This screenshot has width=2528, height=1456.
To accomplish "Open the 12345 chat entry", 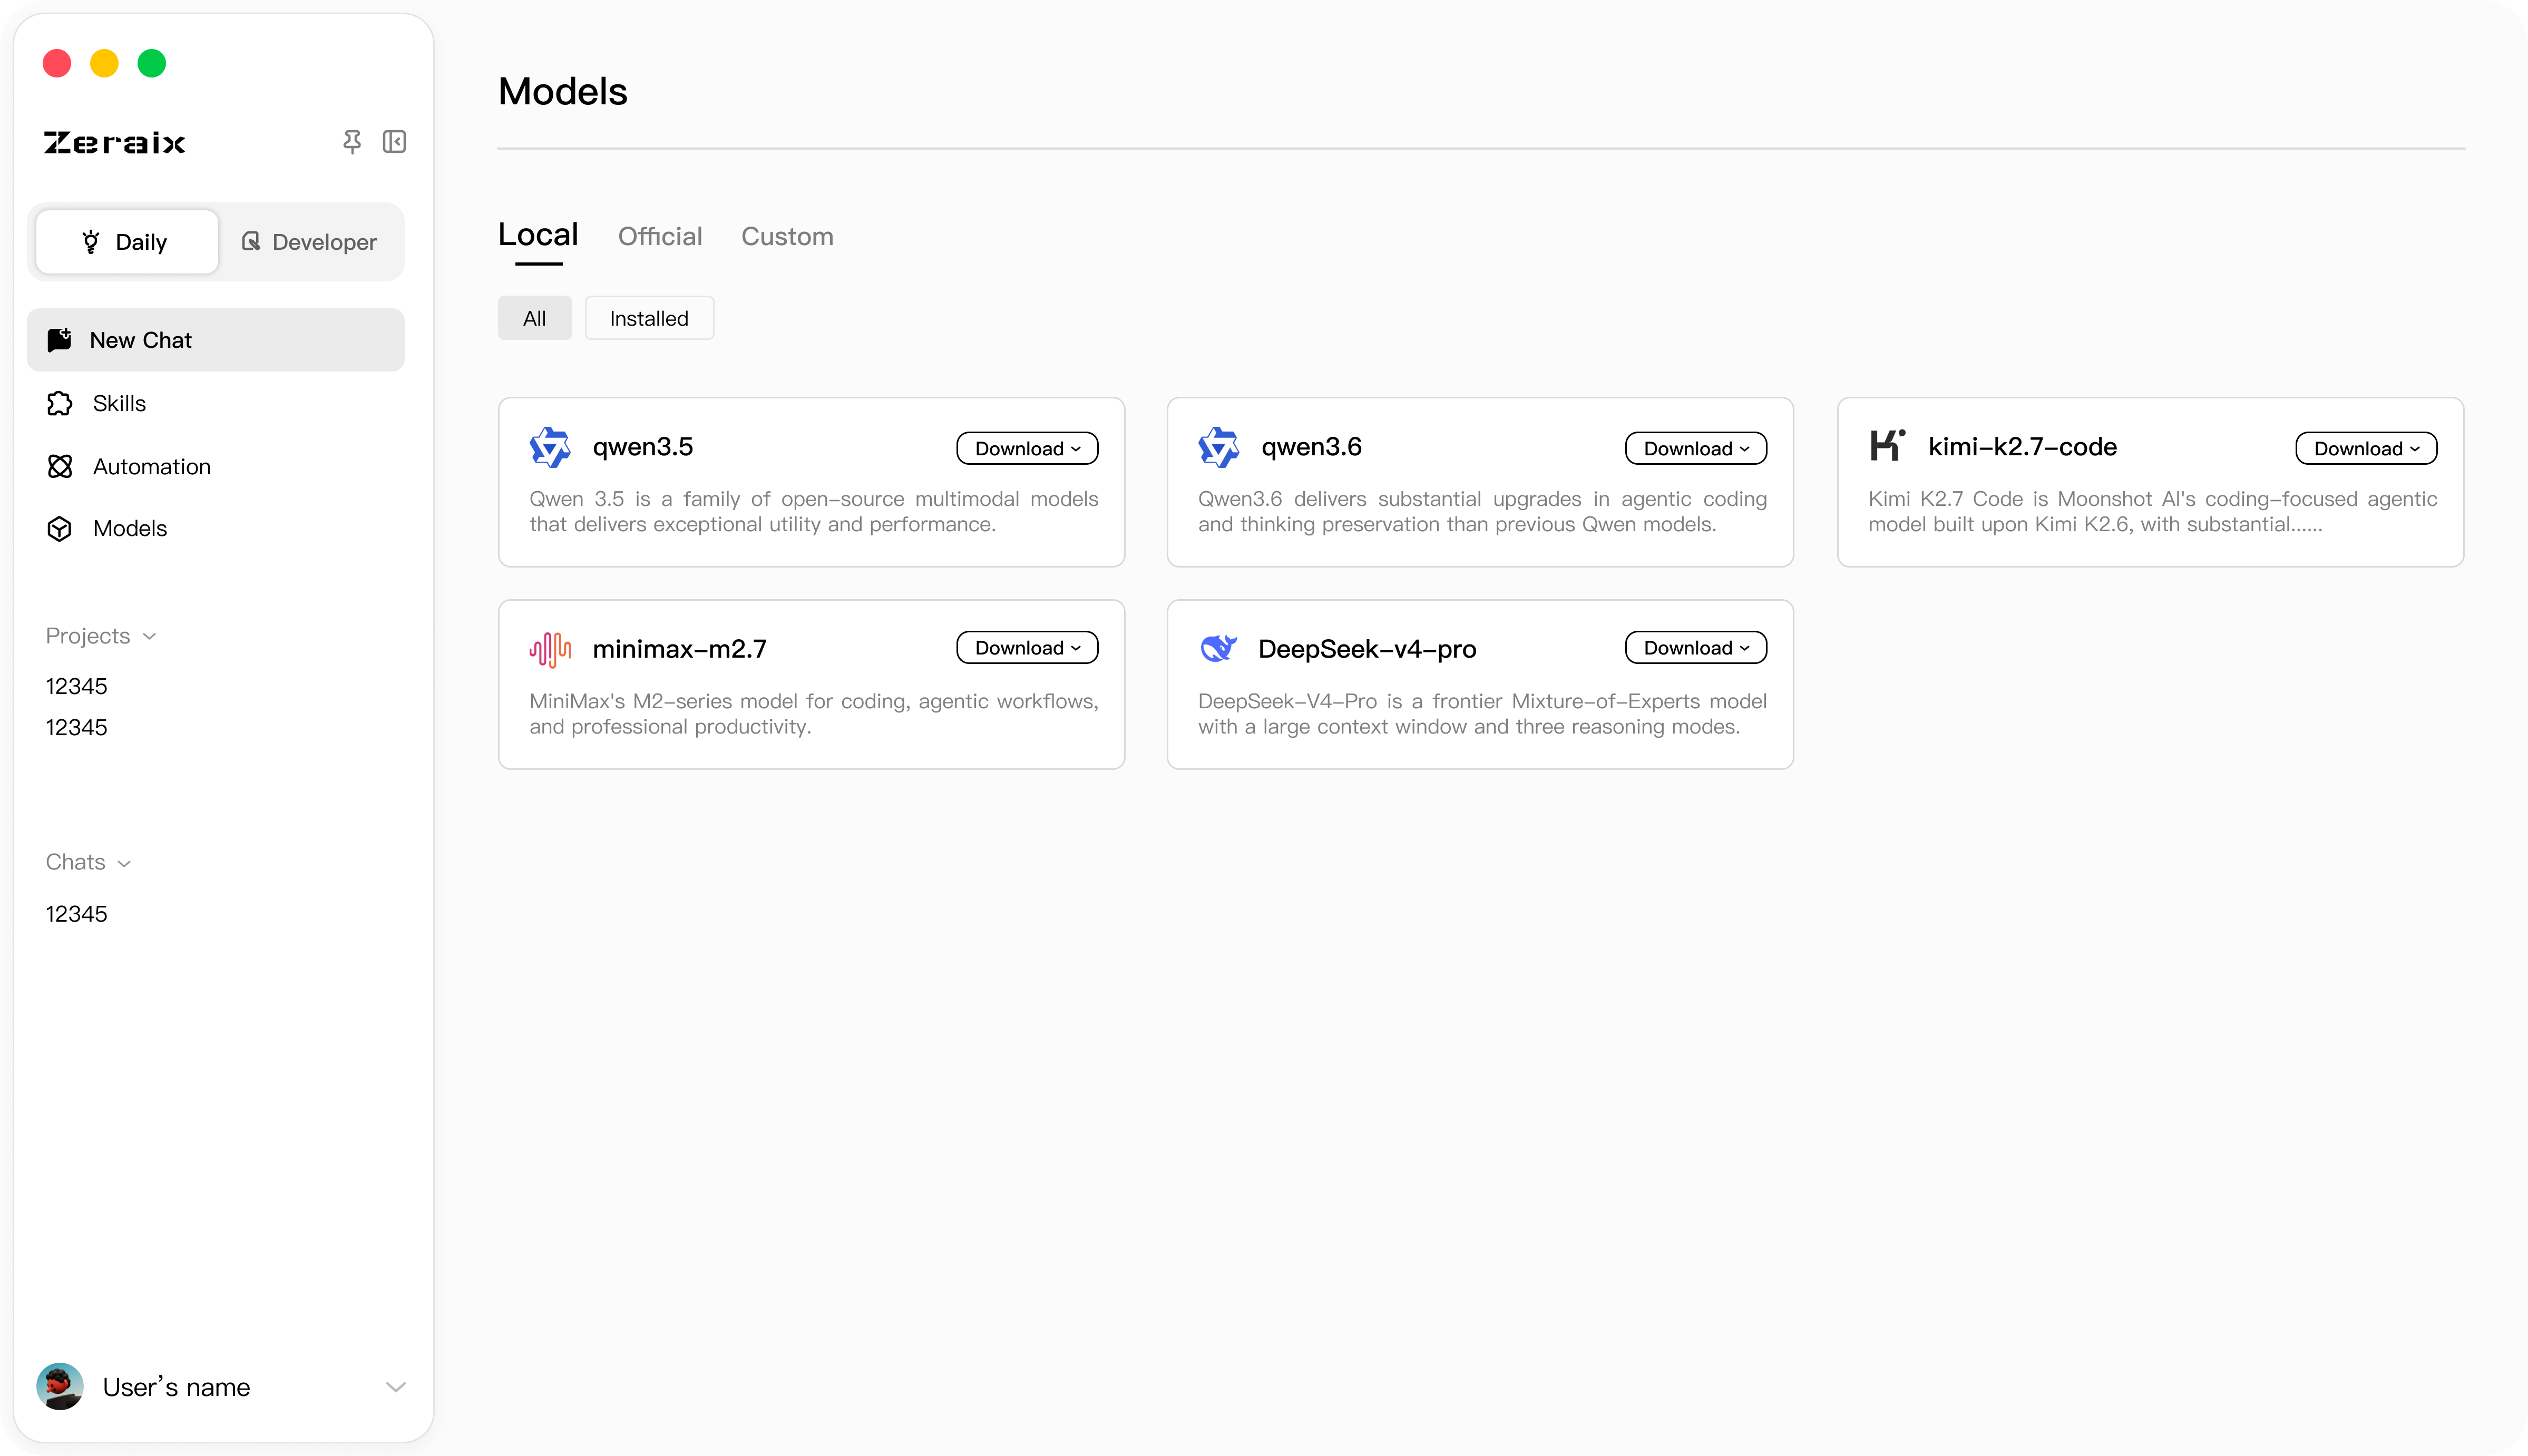I will (76, 914).
